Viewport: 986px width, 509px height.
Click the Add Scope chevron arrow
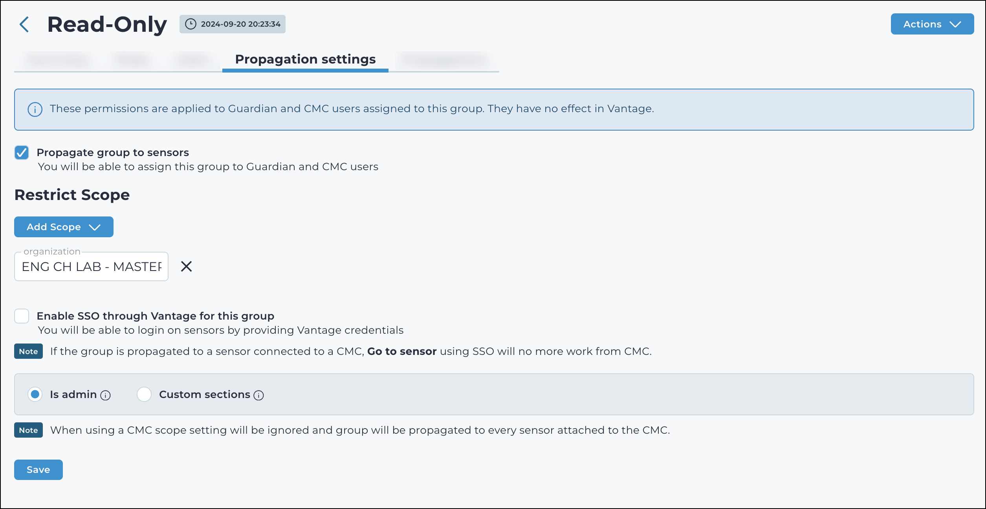(x=95, y=227)
